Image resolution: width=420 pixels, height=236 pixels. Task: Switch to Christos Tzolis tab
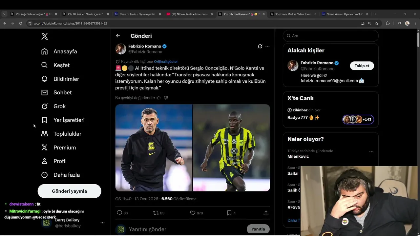tap(138, 14)
